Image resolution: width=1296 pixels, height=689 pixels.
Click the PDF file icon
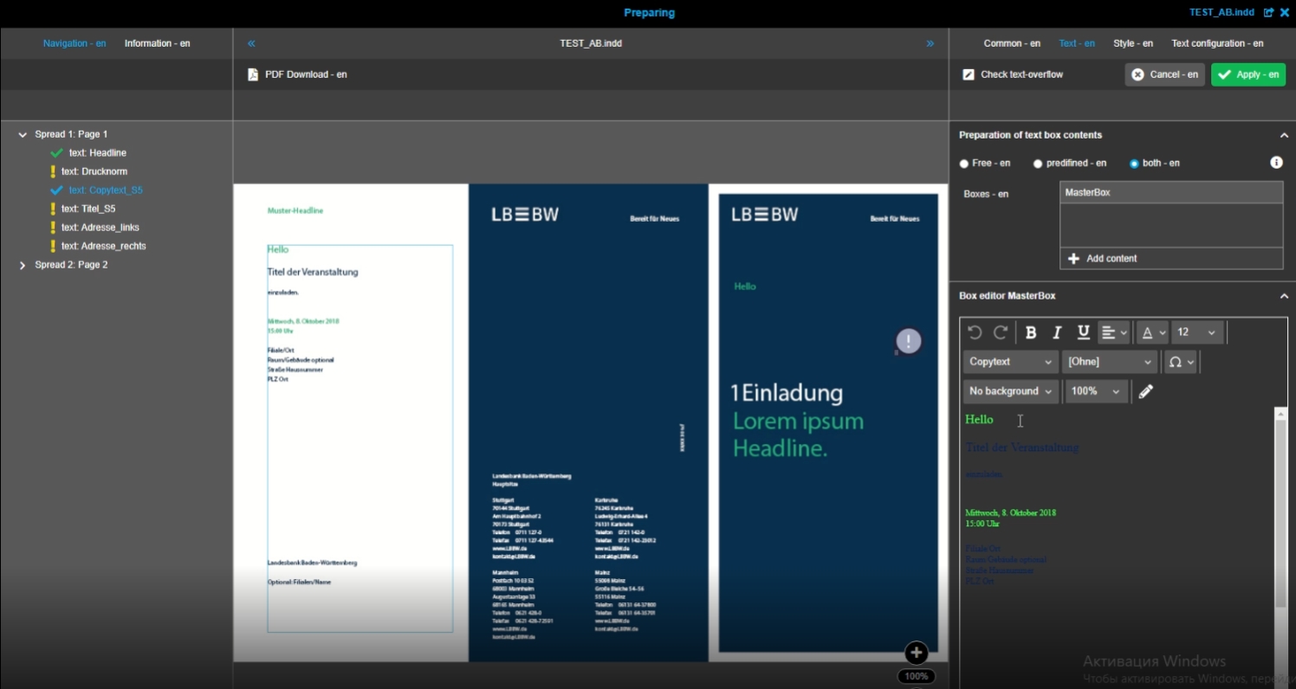(x=253, y=74)
